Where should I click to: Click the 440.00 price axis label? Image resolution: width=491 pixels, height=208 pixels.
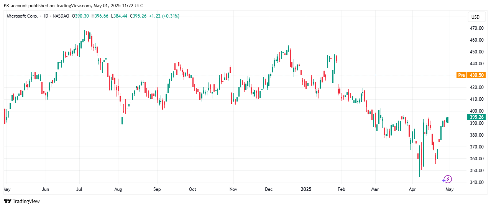(476, 64)
